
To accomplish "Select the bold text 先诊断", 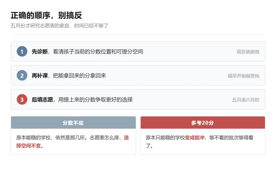I will 40,52.
